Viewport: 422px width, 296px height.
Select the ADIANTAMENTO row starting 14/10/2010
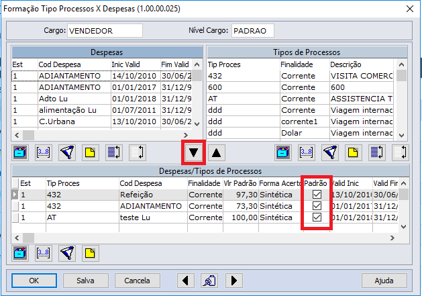[x=101, y=76]
